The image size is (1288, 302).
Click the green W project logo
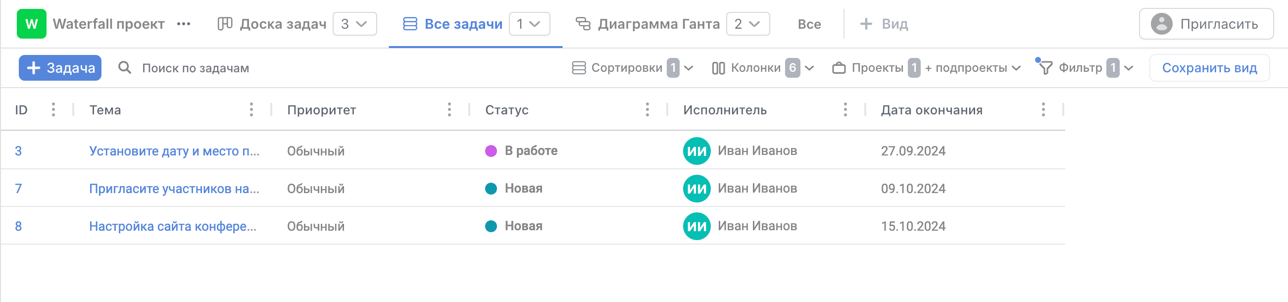tap(32, 23)
